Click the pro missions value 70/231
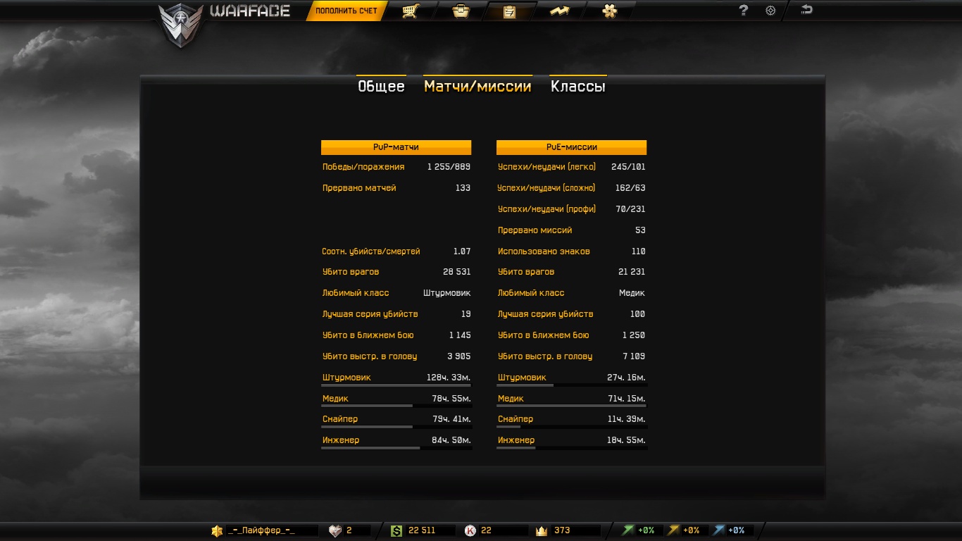This screenshot has width=962, height=541. pos(630,209)
